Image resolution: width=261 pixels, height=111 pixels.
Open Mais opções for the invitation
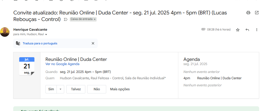click(120, 89)
